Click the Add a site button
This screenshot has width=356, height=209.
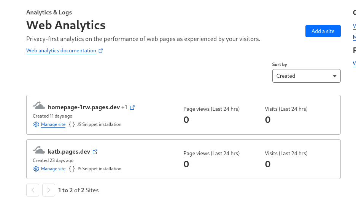(323, 31)
